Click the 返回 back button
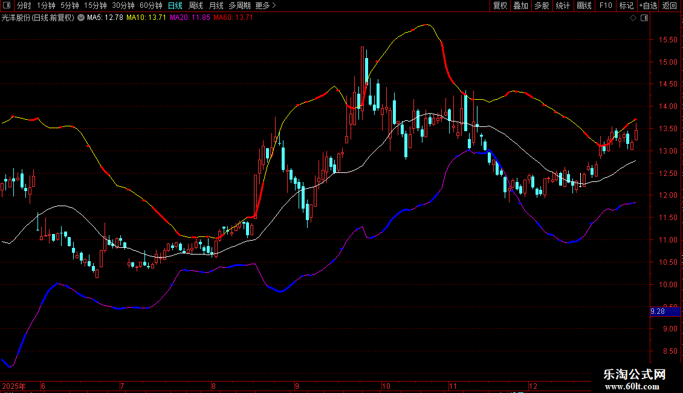This screenshot has height=393, width=683. (670, 5)
